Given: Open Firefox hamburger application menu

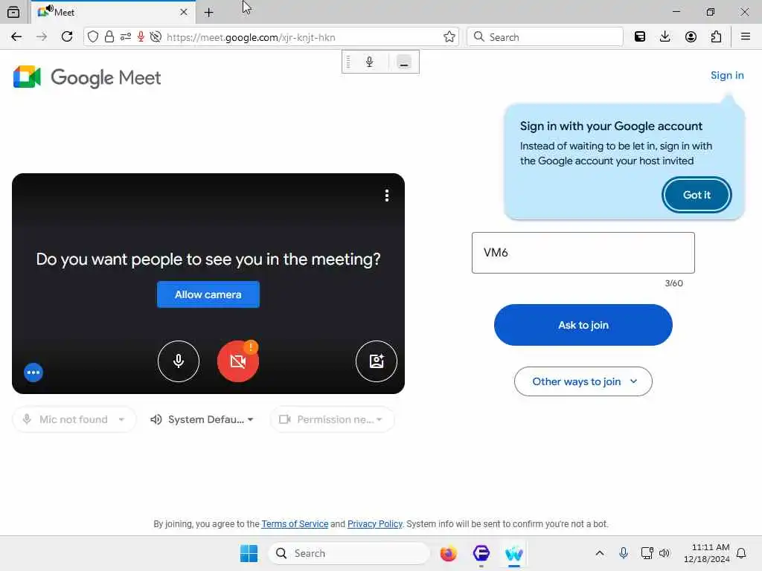Looking at the screenshot, I should [746, 37].
